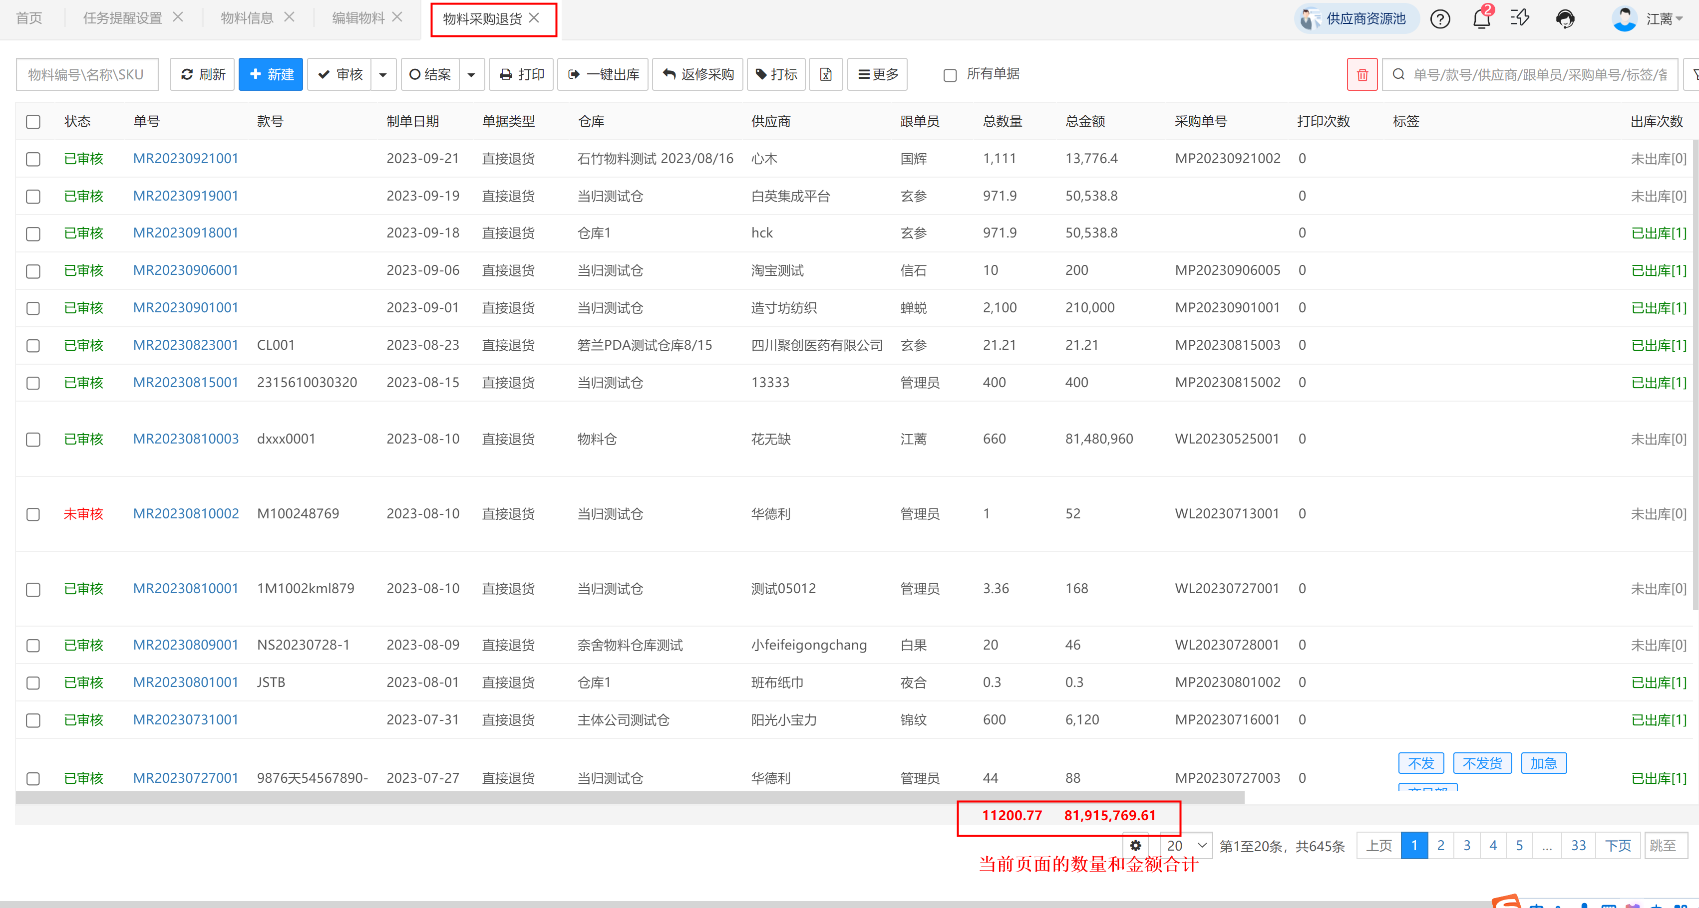Close the 编辑物料 tab
The width and height of the screenshot is (1699, 908).
pyautogui.click(x=397, y=18)
